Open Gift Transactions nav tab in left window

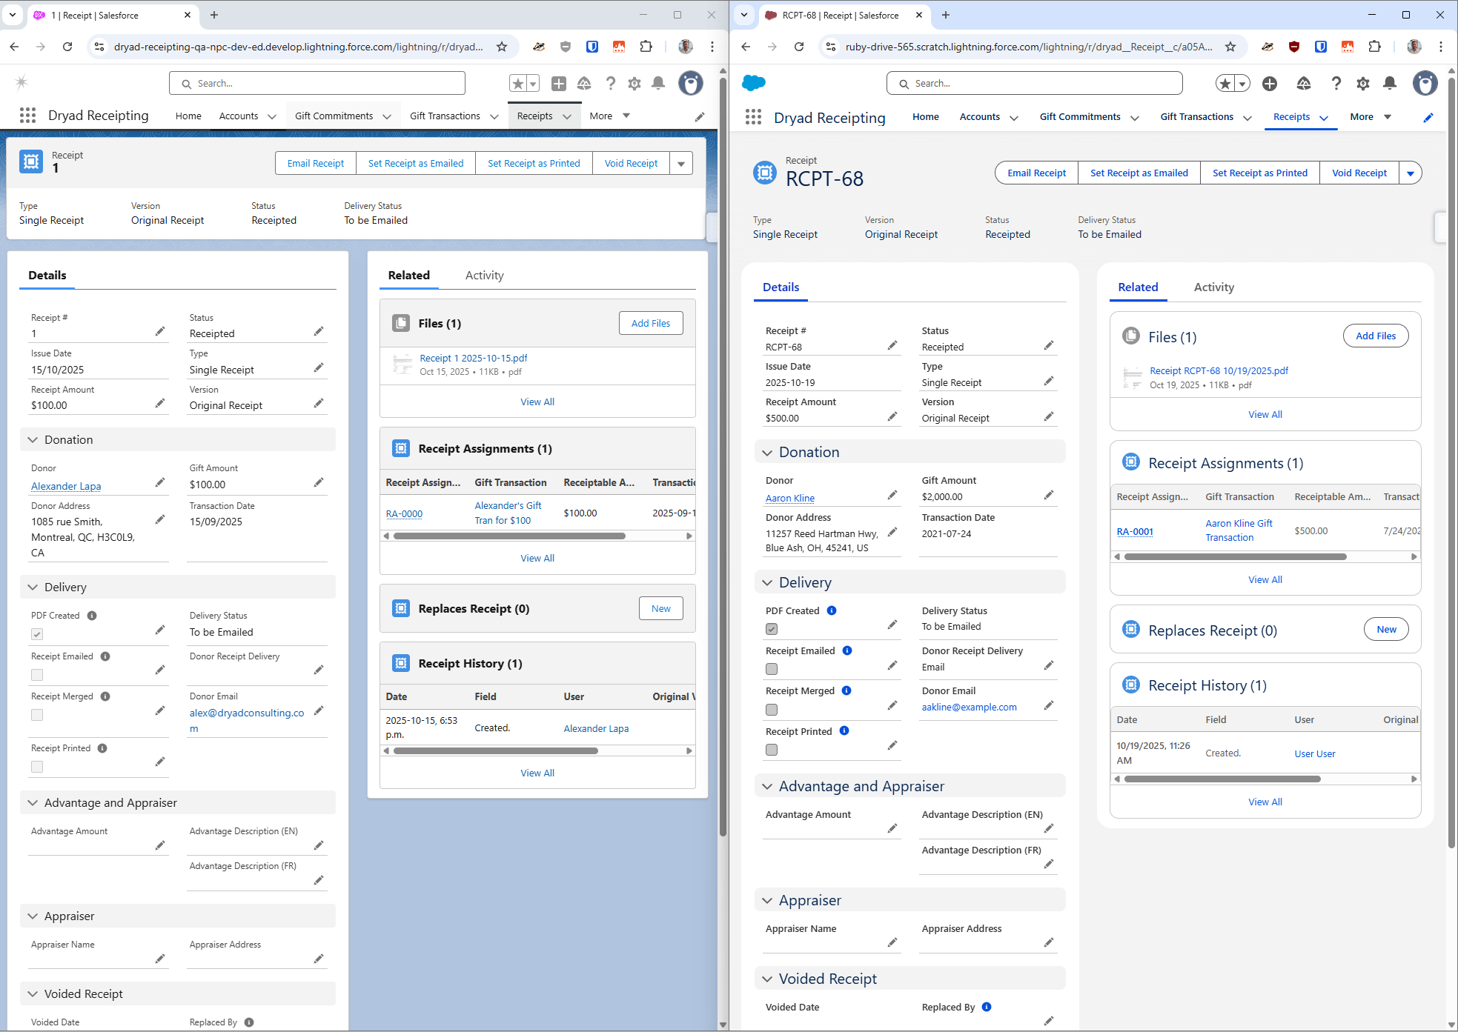[445, 116]
